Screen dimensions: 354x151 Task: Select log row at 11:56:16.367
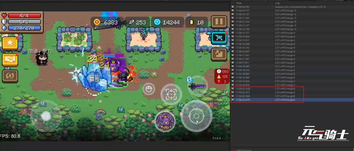point(293,52)
